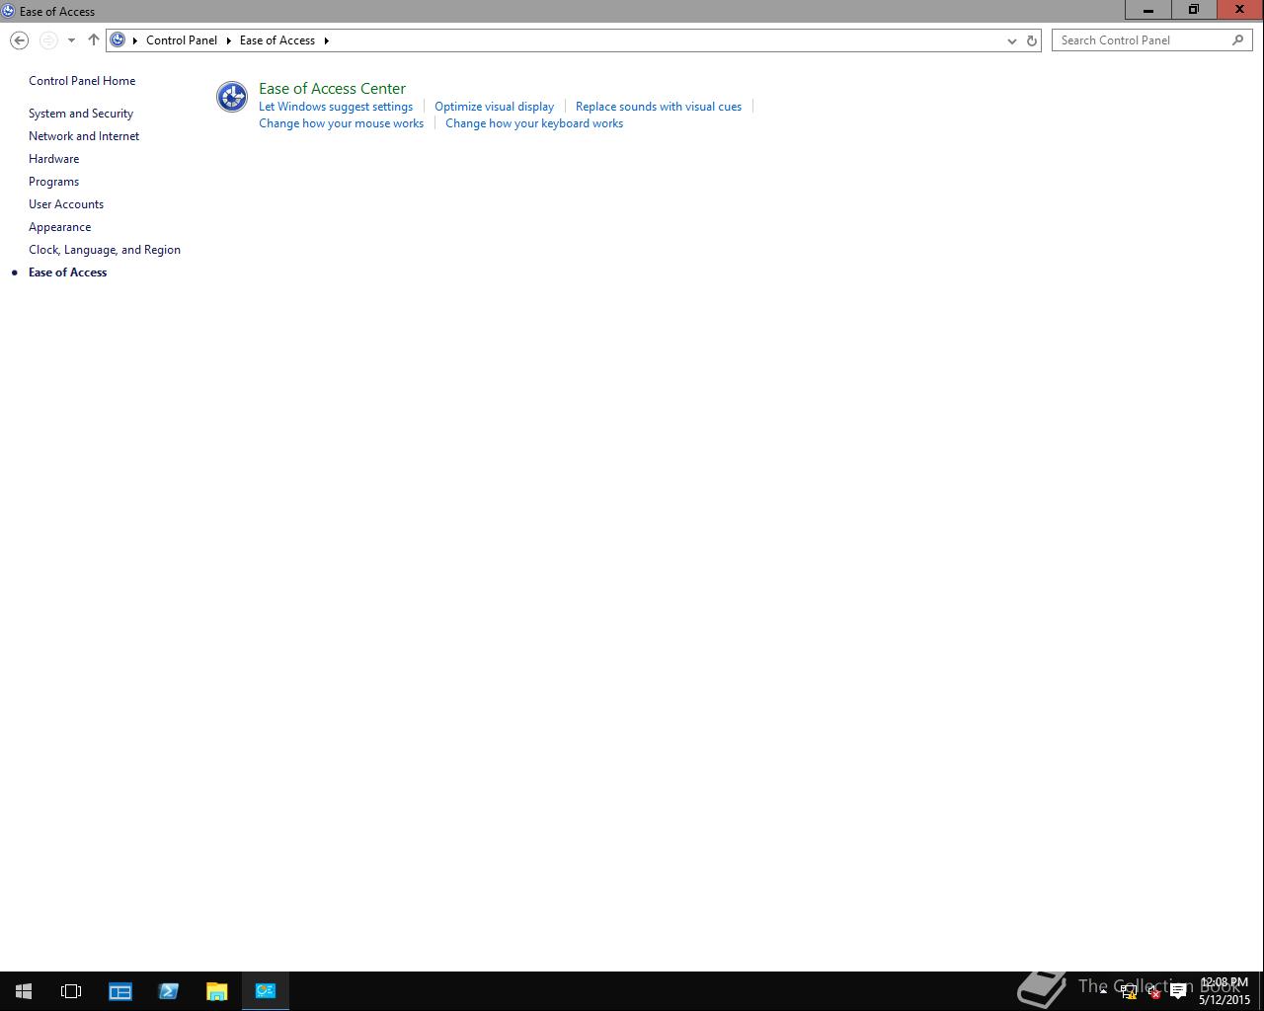Open the address bar history dropdown
Viewport: 1264px width, 1011px height.
point(1011,40)
